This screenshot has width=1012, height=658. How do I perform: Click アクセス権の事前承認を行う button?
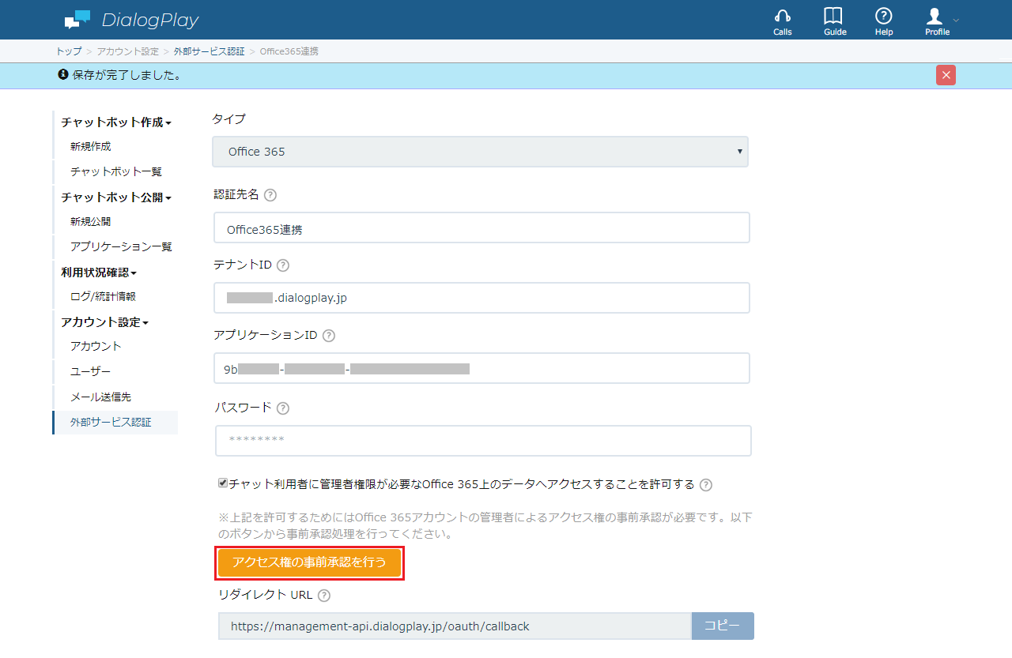tap(310, 562)
